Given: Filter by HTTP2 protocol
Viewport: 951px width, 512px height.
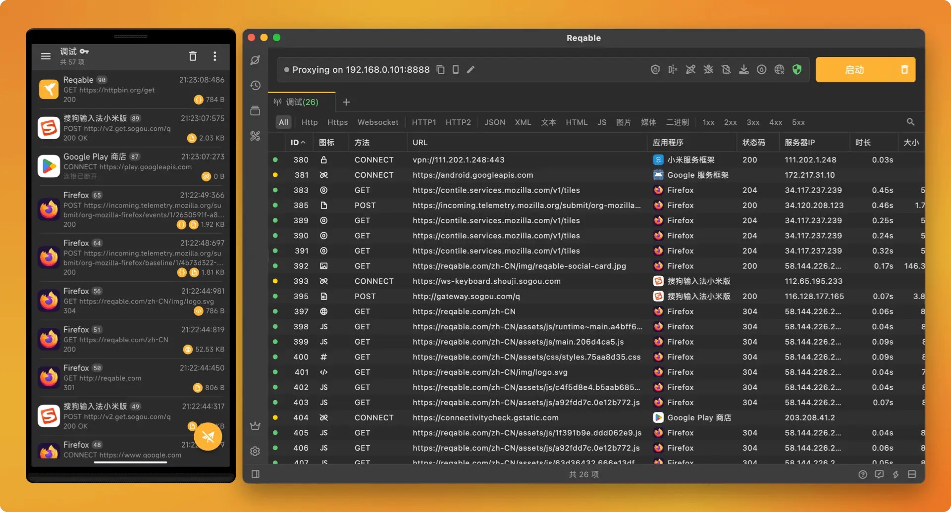Looking at the screenshot, I should coord(458,122).
